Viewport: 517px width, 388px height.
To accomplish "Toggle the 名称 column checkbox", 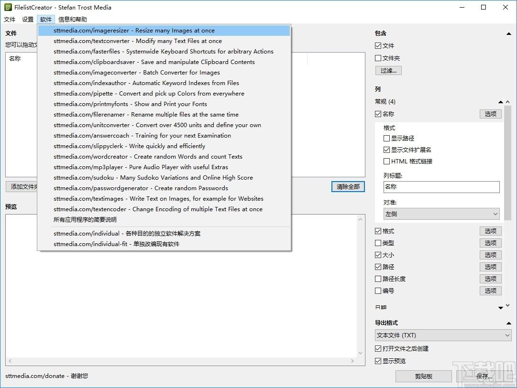I will pos(378,114).
